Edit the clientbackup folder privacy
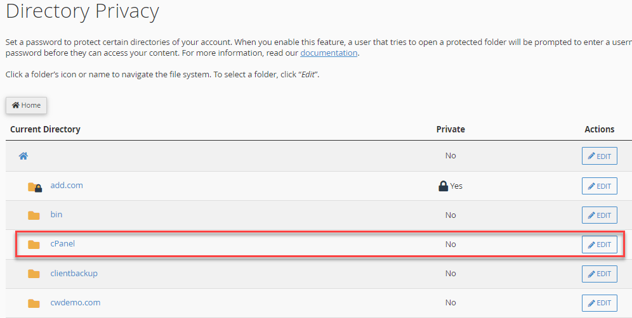Image resolution: width=632 pixels, height=318 pixels. [x=599, y=274]
